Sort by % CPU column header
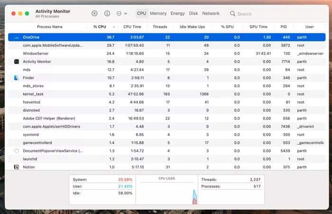Viewport: 332px width, 214px height. pyautogui.click(x=100, y=27)
